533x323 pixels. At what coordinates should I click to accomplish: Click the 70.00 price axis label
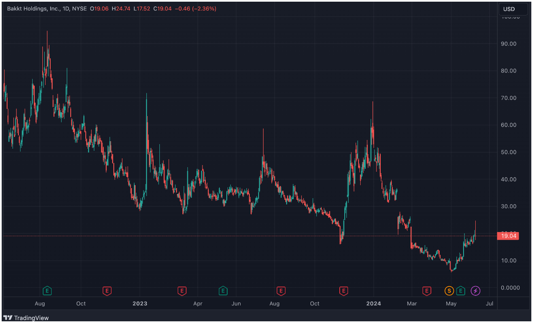coord(509,98)
